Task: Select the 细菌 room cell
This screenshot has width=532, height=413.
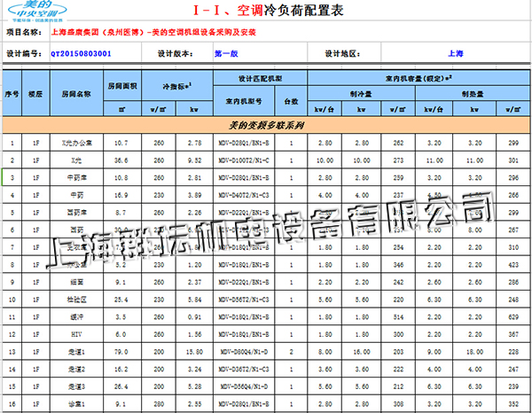Action: pyautogui.click(x=76, y=282)
